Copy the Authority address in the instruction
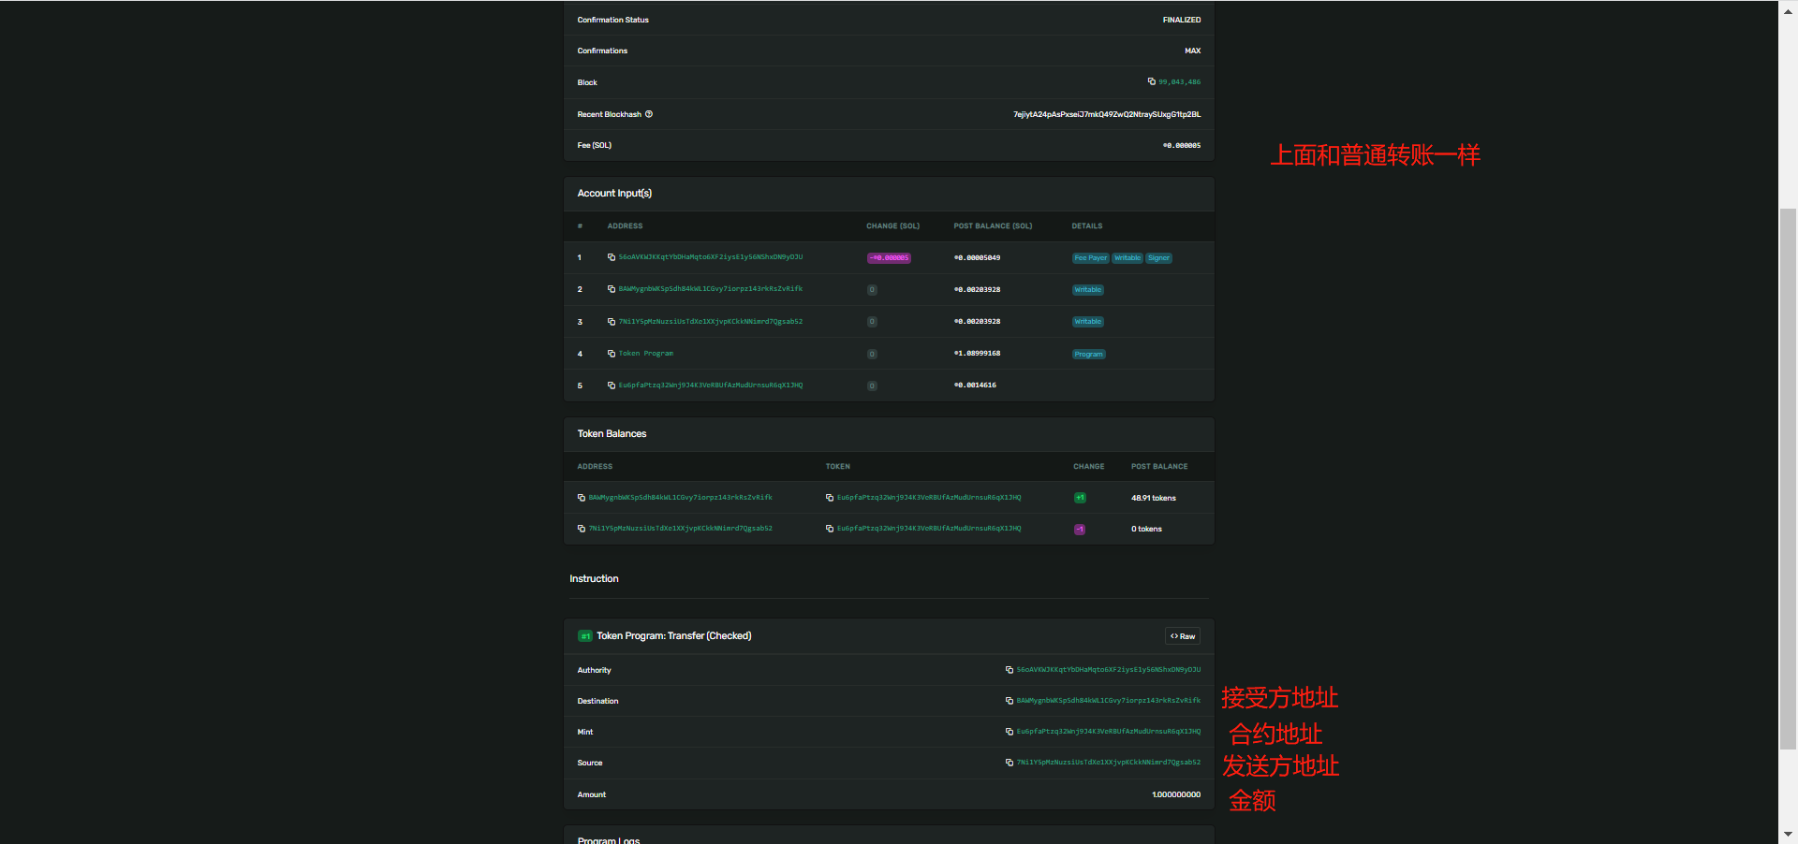1798x844 pixels. 1010,670
